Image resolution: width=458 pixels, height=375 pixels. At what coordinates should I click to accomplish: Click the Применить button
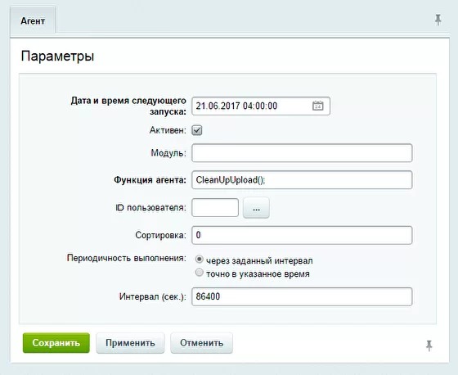pyautogui.click(x=130, y=343)
